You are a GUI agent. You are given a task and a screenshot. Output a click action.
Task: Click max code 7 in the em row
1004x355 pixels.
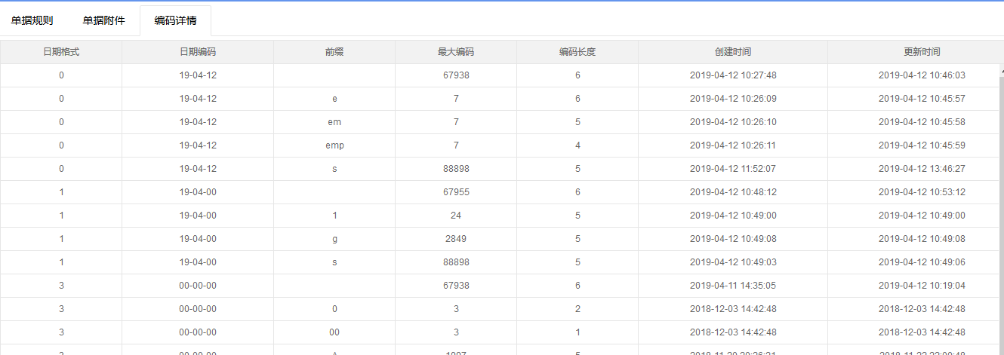point(456,122)
